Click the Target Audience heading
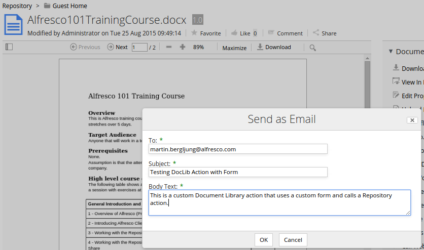 tap(112, 135)
